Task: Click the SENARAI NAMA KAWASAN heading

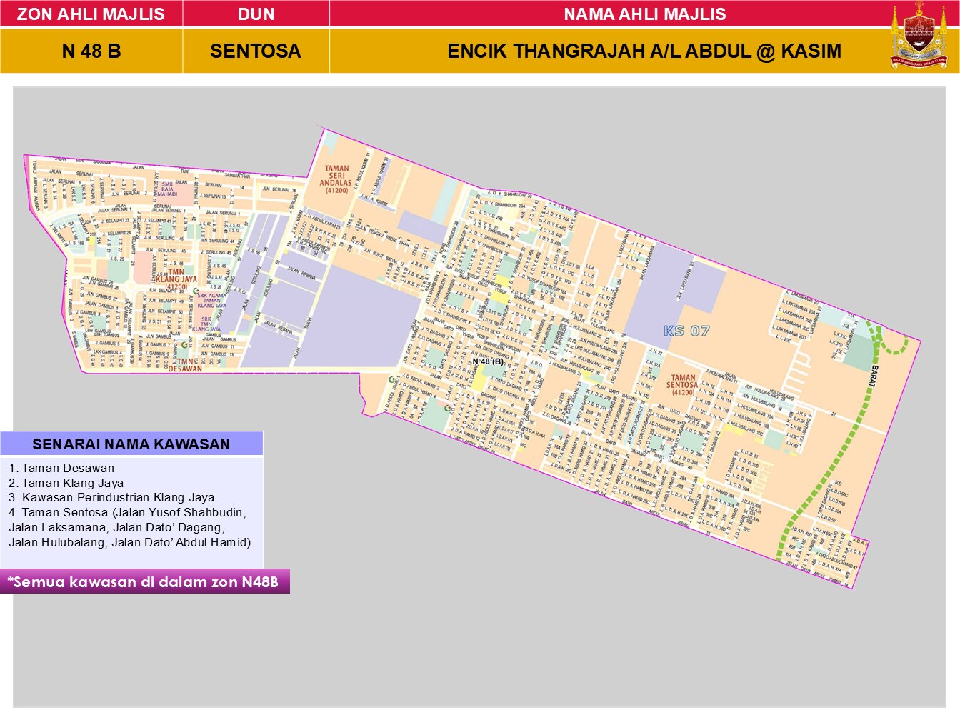Action: [131, 444]
